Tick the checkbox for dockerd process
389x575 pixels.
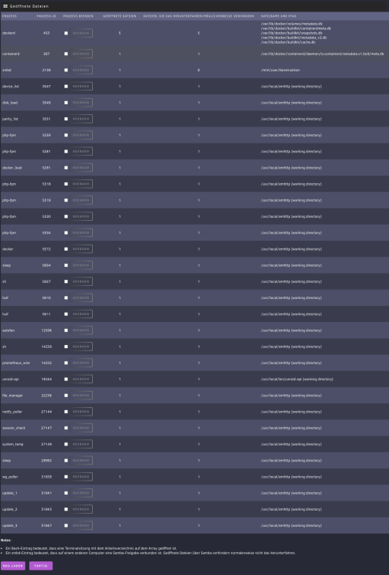click(66, 33)
